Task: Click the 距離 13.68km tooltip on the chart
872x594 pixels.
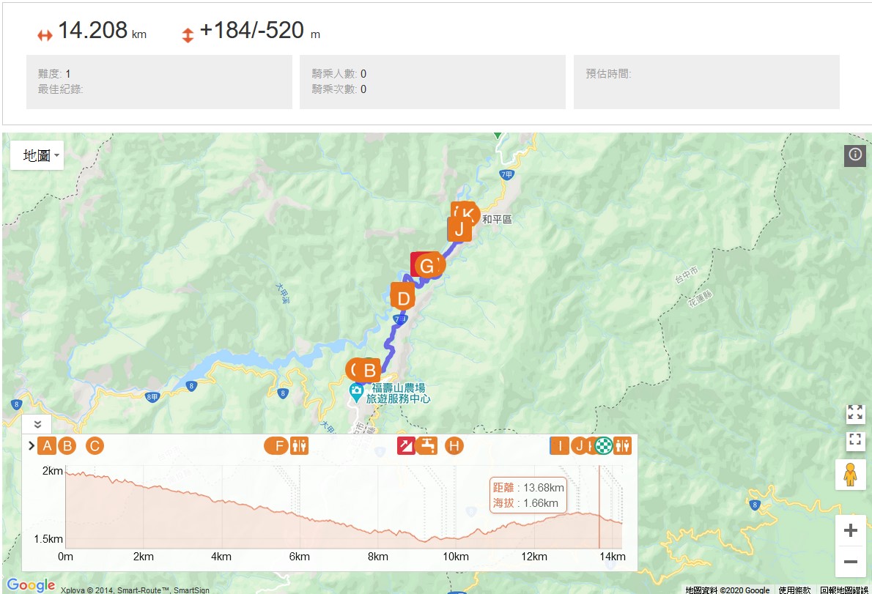Action: pos(528,495)
